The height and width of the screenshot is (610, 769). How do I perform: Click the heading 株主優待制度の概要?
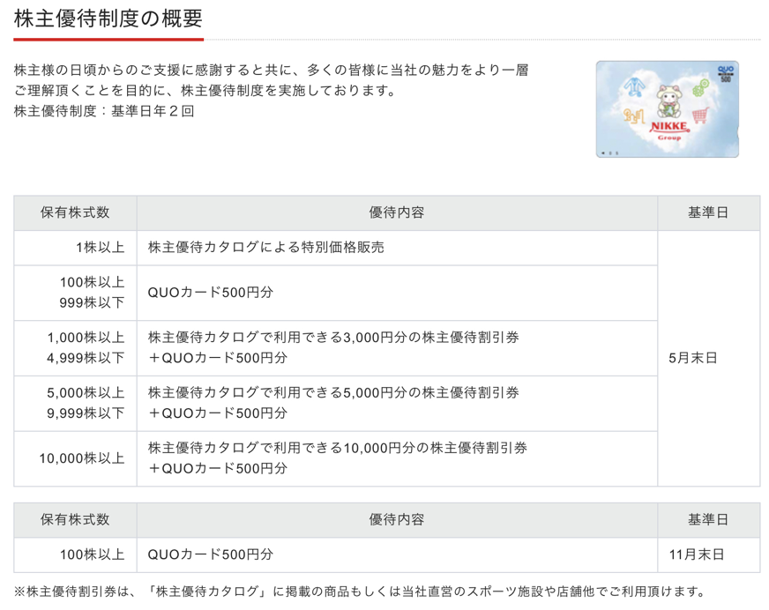tap(108, 19)
